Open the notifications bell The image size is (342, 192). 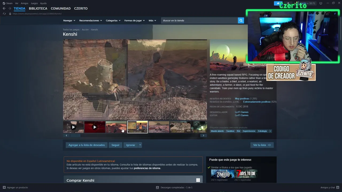tap(288, 3)
